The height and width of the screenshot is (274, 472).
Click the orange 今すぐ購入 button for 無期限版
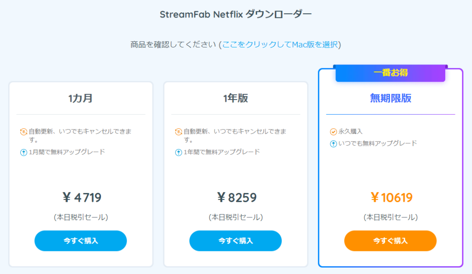pos(390,241)
